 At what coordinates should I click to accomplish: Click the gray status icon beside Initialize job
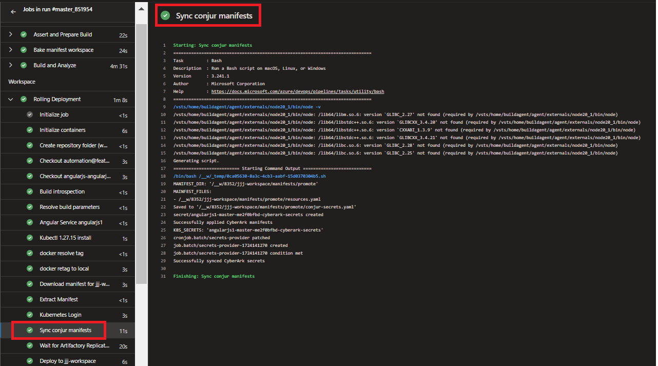pyautogui.click(x=30, y=114)
